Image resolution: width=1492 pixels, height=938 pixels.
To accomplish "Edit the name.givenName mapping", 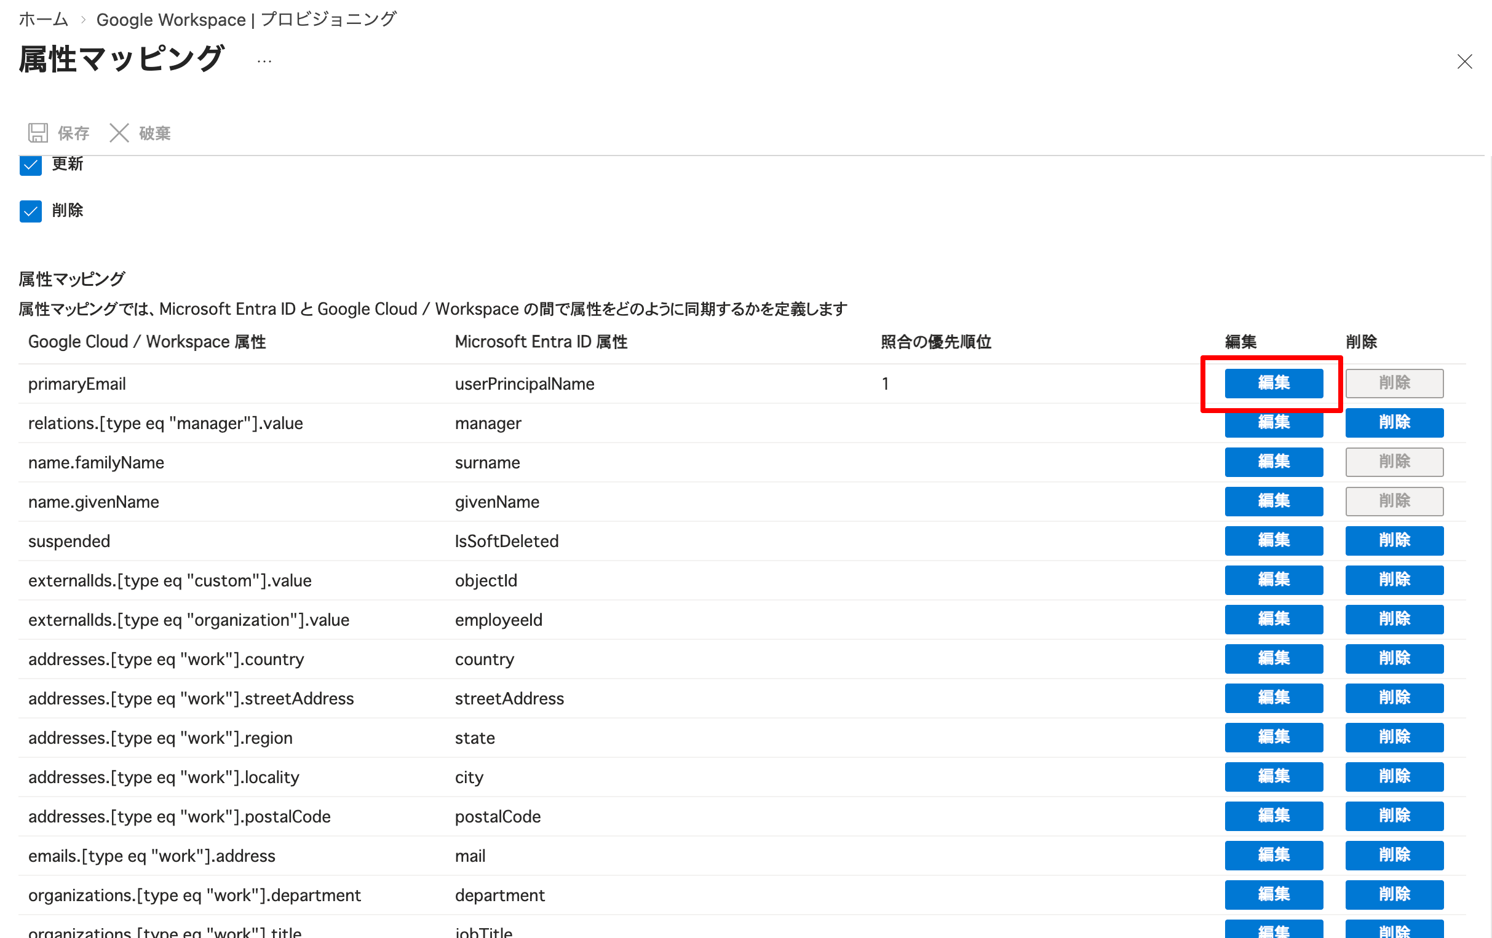I will tap(1273, 502).
